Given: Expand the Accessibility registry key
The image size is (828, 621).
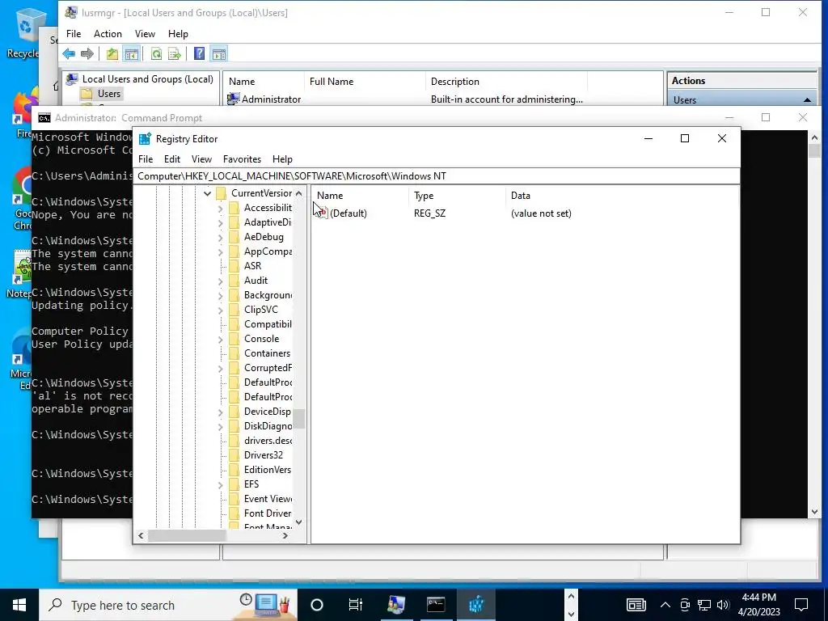Looking at the screenshot, I should coord(220,208).
